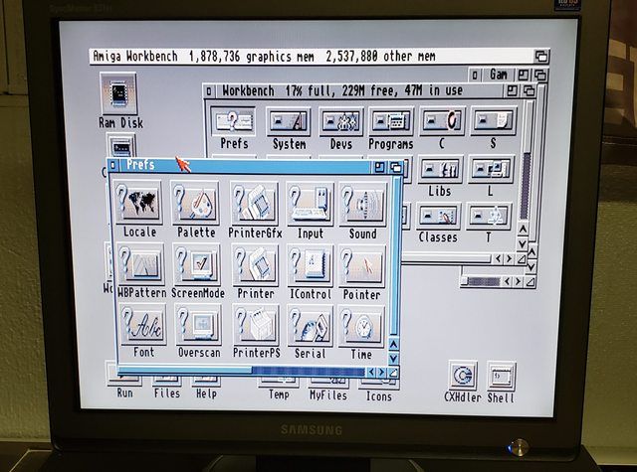This screenshot has width=637, height=472.
Task: Open the Ram Disk icon
Action: (119, 96)
